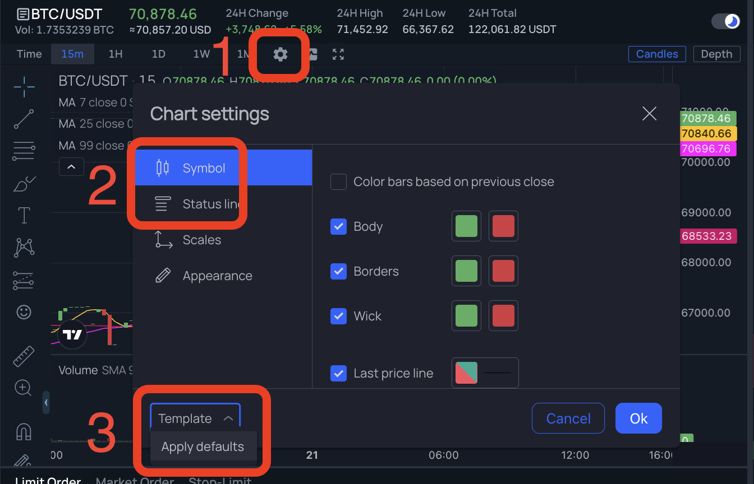This screenshot has height=484, width=754.
Task: Uncheck the Wick checkbox
Action: coord(338,316)
